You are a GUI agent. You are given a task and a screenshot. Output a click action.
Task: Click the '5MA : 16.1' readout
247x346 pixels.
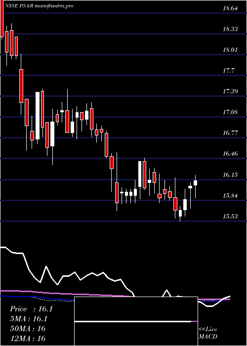(x=29, y=319)
